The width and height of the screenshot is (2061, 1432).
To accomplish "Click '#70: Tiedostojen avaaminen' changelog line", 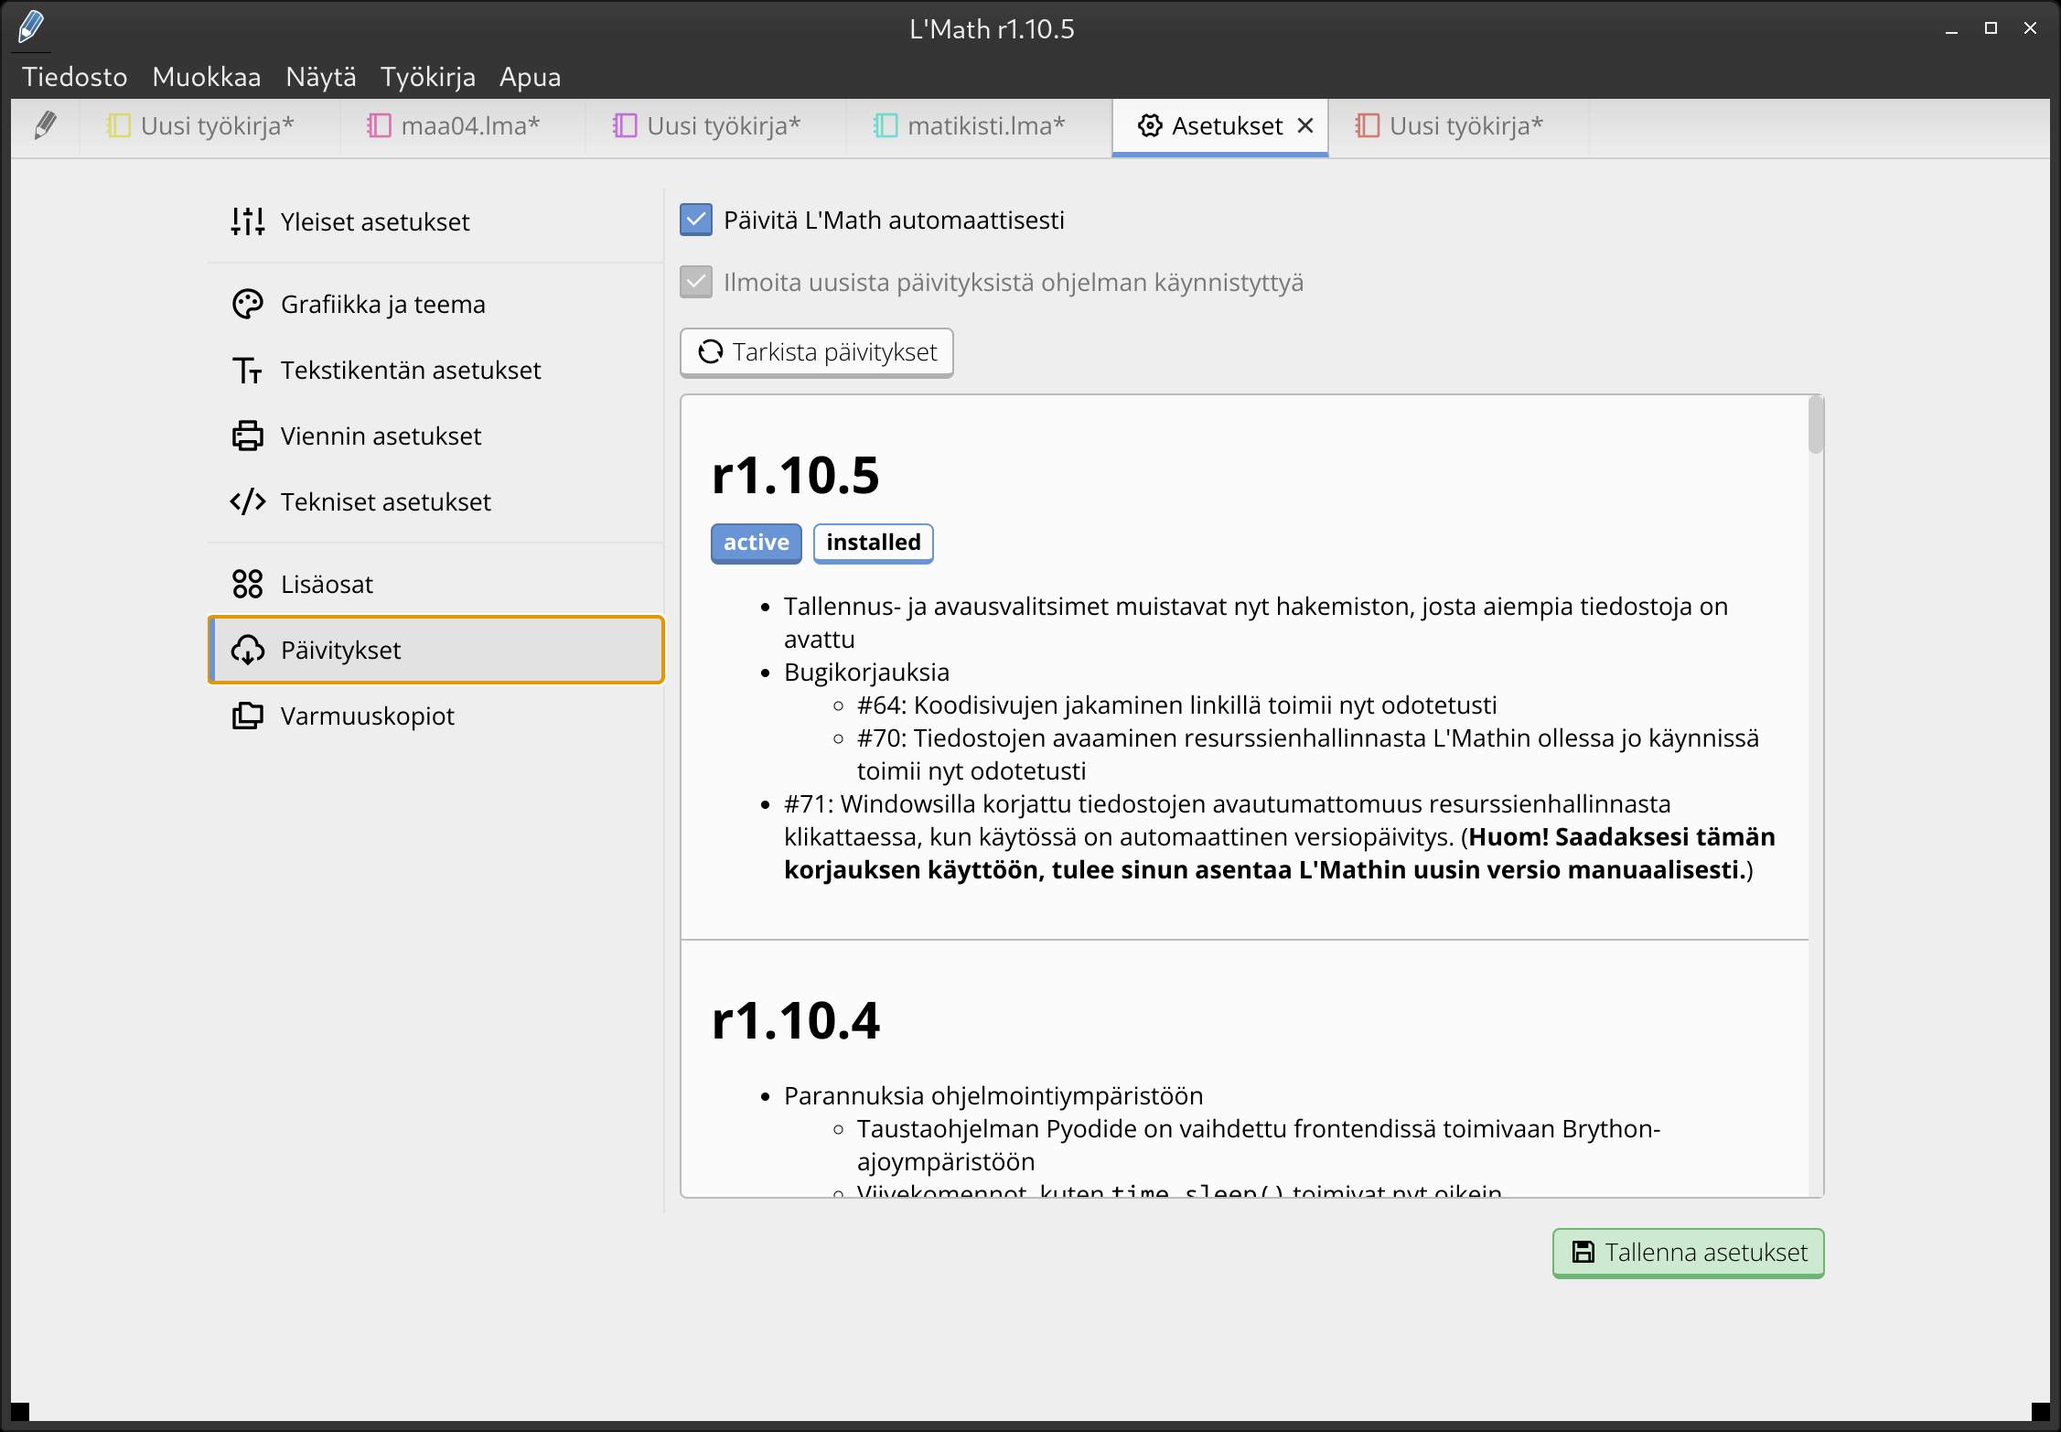I will coord(1308,755).
